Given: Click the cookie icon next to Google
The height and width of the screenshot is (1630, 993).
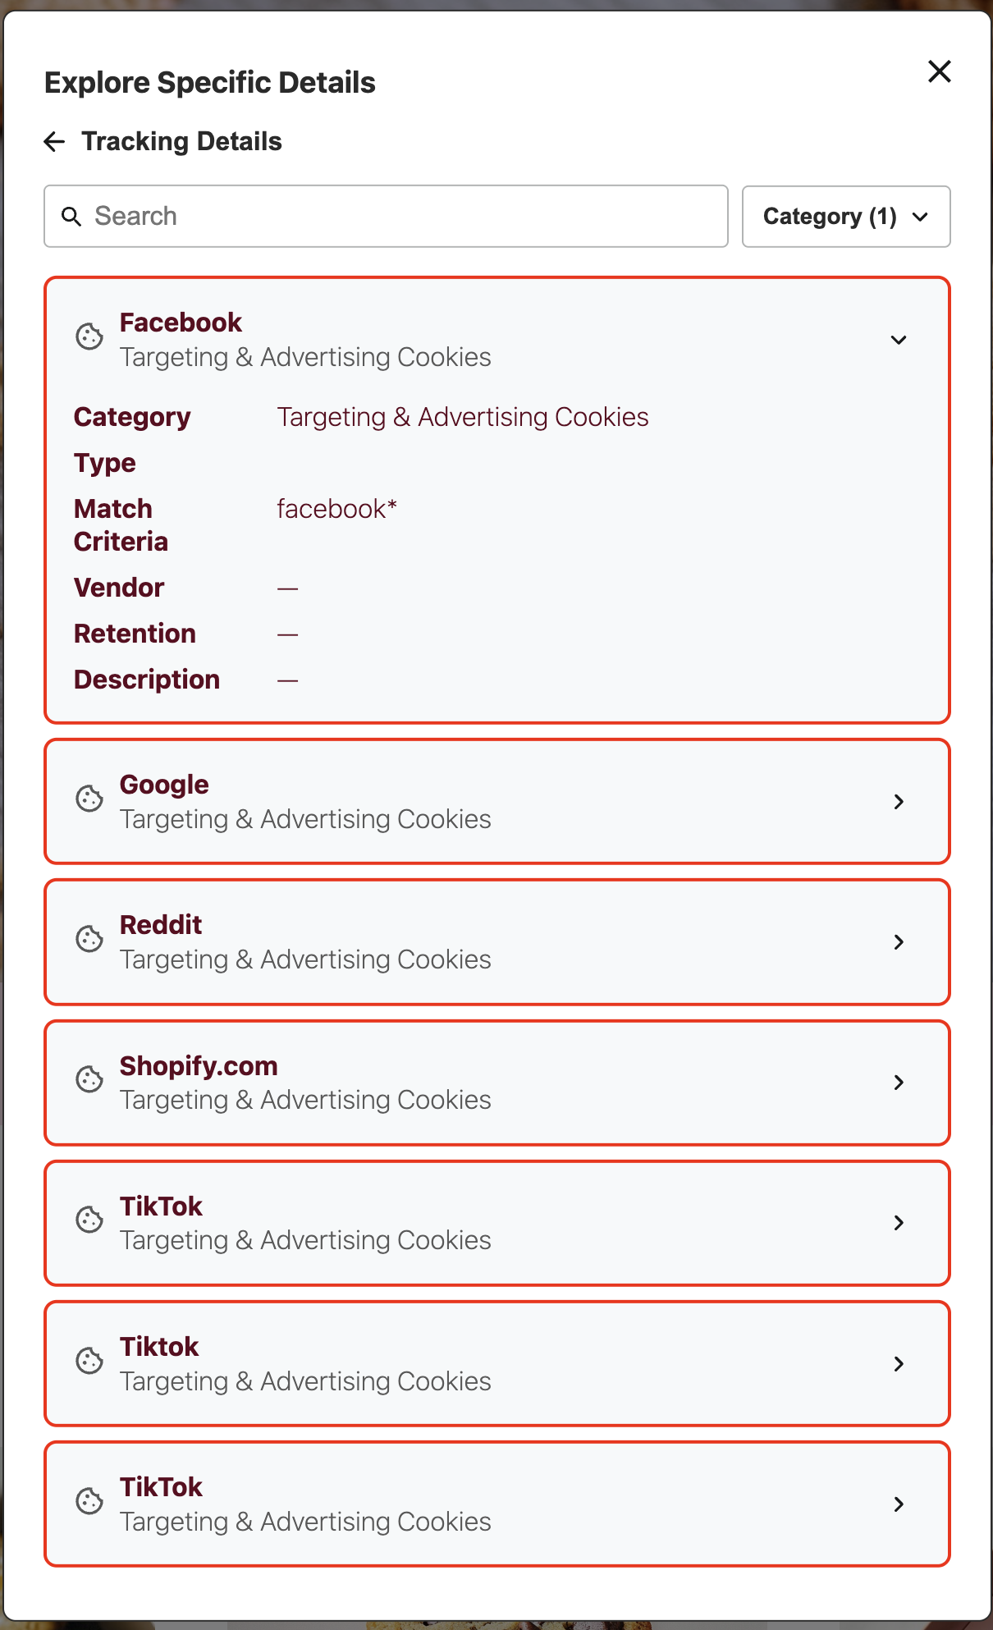Looking at the screenshot, I should (89, 799).
